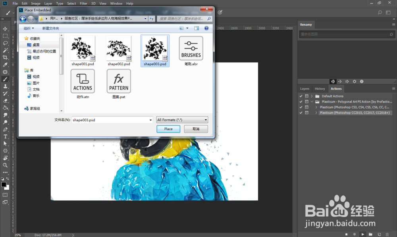Open the 组织 dropdown menu
This screenshot has width=397, height=237.
coord(29,28)
